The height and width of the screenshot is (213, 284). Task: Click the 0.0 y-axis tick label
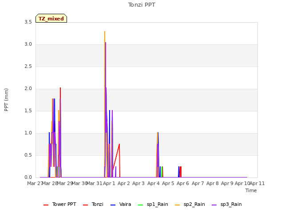pos(28,177)
